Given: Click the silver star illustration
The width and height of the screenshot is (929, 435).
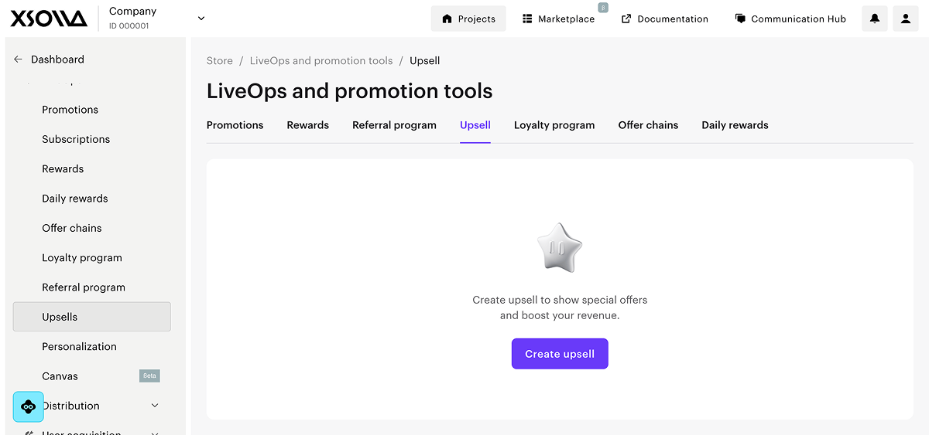Looking at the screenshot, I should pyautogui.click(x=559, y=249).
